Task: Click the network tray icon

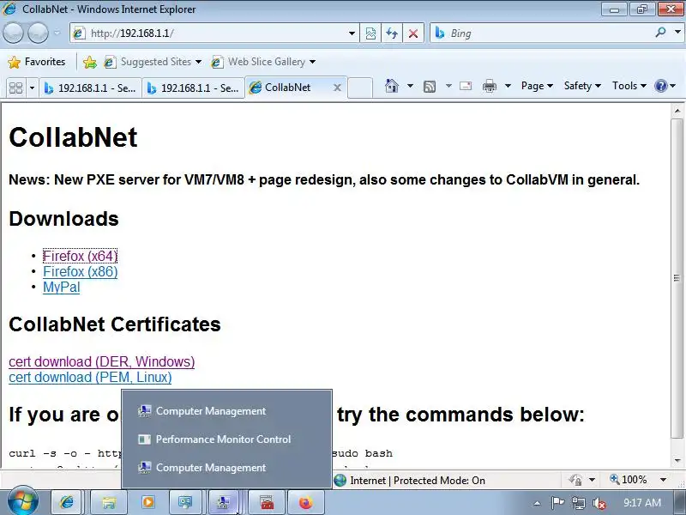Action: coord(578,503)
